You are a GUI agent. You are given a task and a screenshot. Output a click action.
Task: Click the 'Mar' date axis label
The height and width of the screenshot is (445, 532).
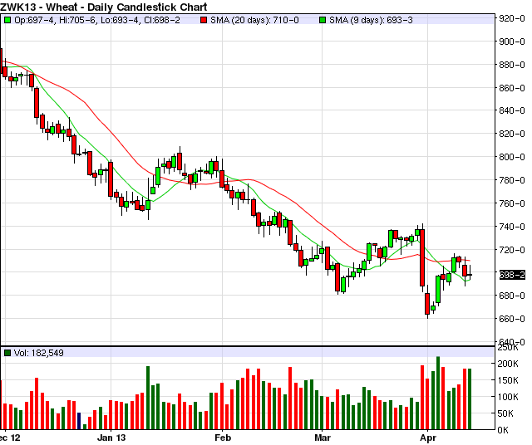point(323,438)
